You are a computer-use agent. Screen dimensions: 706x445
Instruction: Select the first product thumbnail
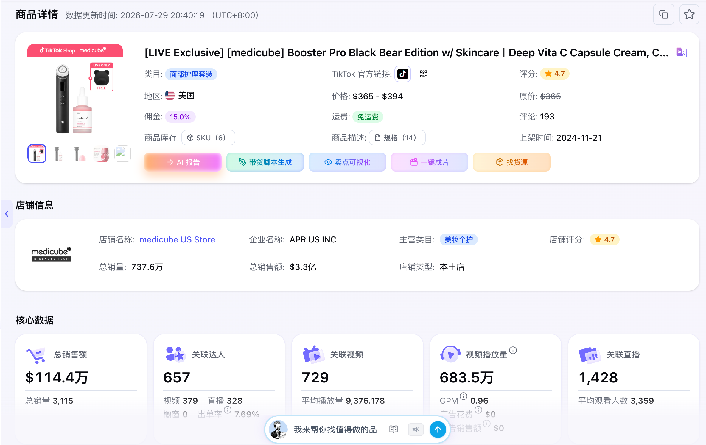pyautogui.click(x=37, y=154)
